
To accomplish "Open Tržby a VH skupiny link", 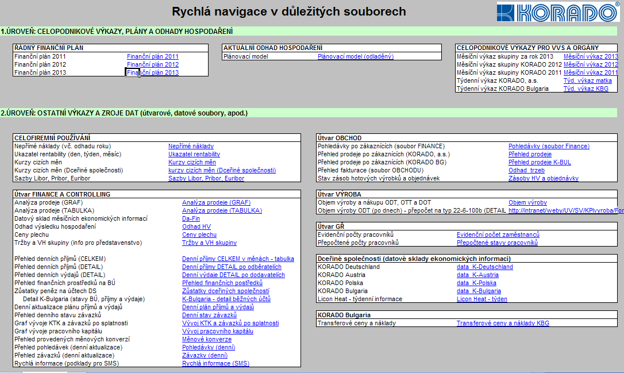I will (209, 243).
